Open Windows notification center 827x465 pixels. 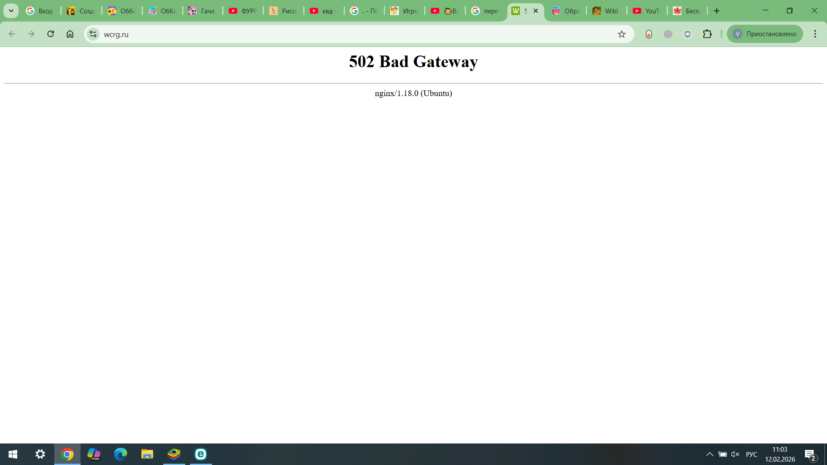[810, 455]
